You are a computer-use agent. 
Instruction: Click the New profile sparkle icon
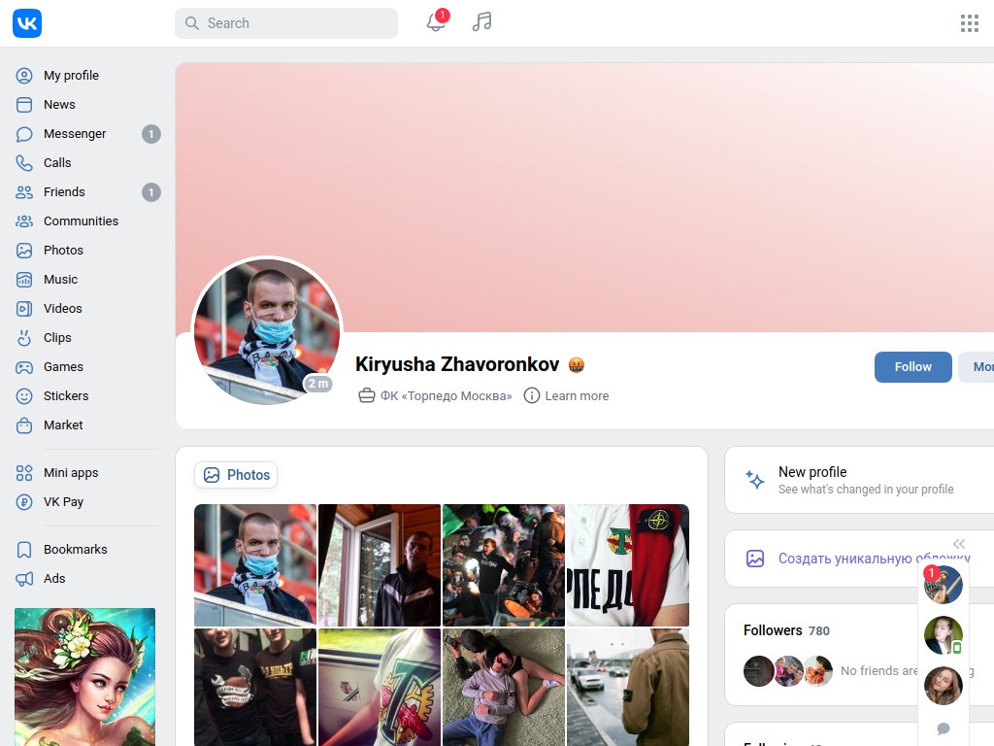754,480
